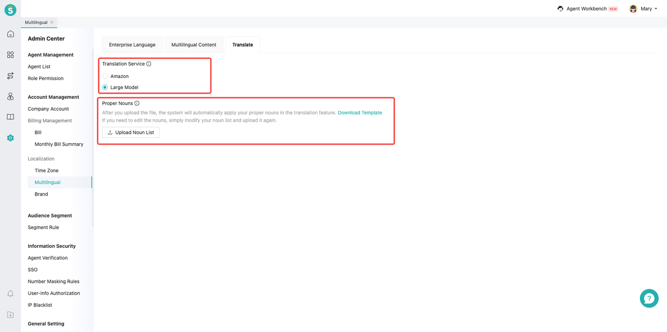The width and height of the screenshot is (667, 332).
Task: Open the settings gear icon in sidebar
Action: click(10, 138)
